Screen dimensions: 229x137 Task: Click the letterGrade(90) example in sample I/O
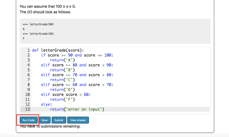[41, 24]
